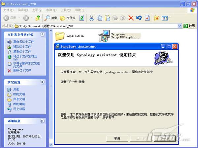Open Properties toolbar icon with checkmark
198x148 pixels.
pyautogui.click(x=147, y=18)
